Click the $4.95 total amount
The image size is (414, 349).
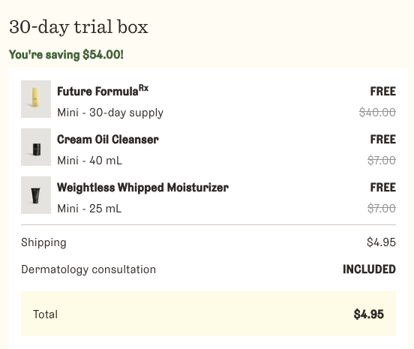(x=368, y=314)
